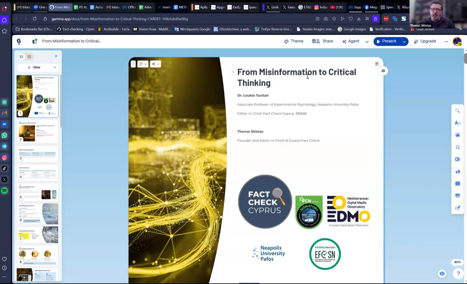Open charts icon in right toolbar

coord(458,171)
